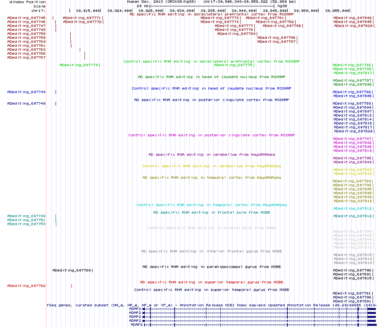Open Control dorsolateral prefrontal cortex track title
Image resolution: width=377 pixels, height=327 pixels.
[x=212, y=61]
